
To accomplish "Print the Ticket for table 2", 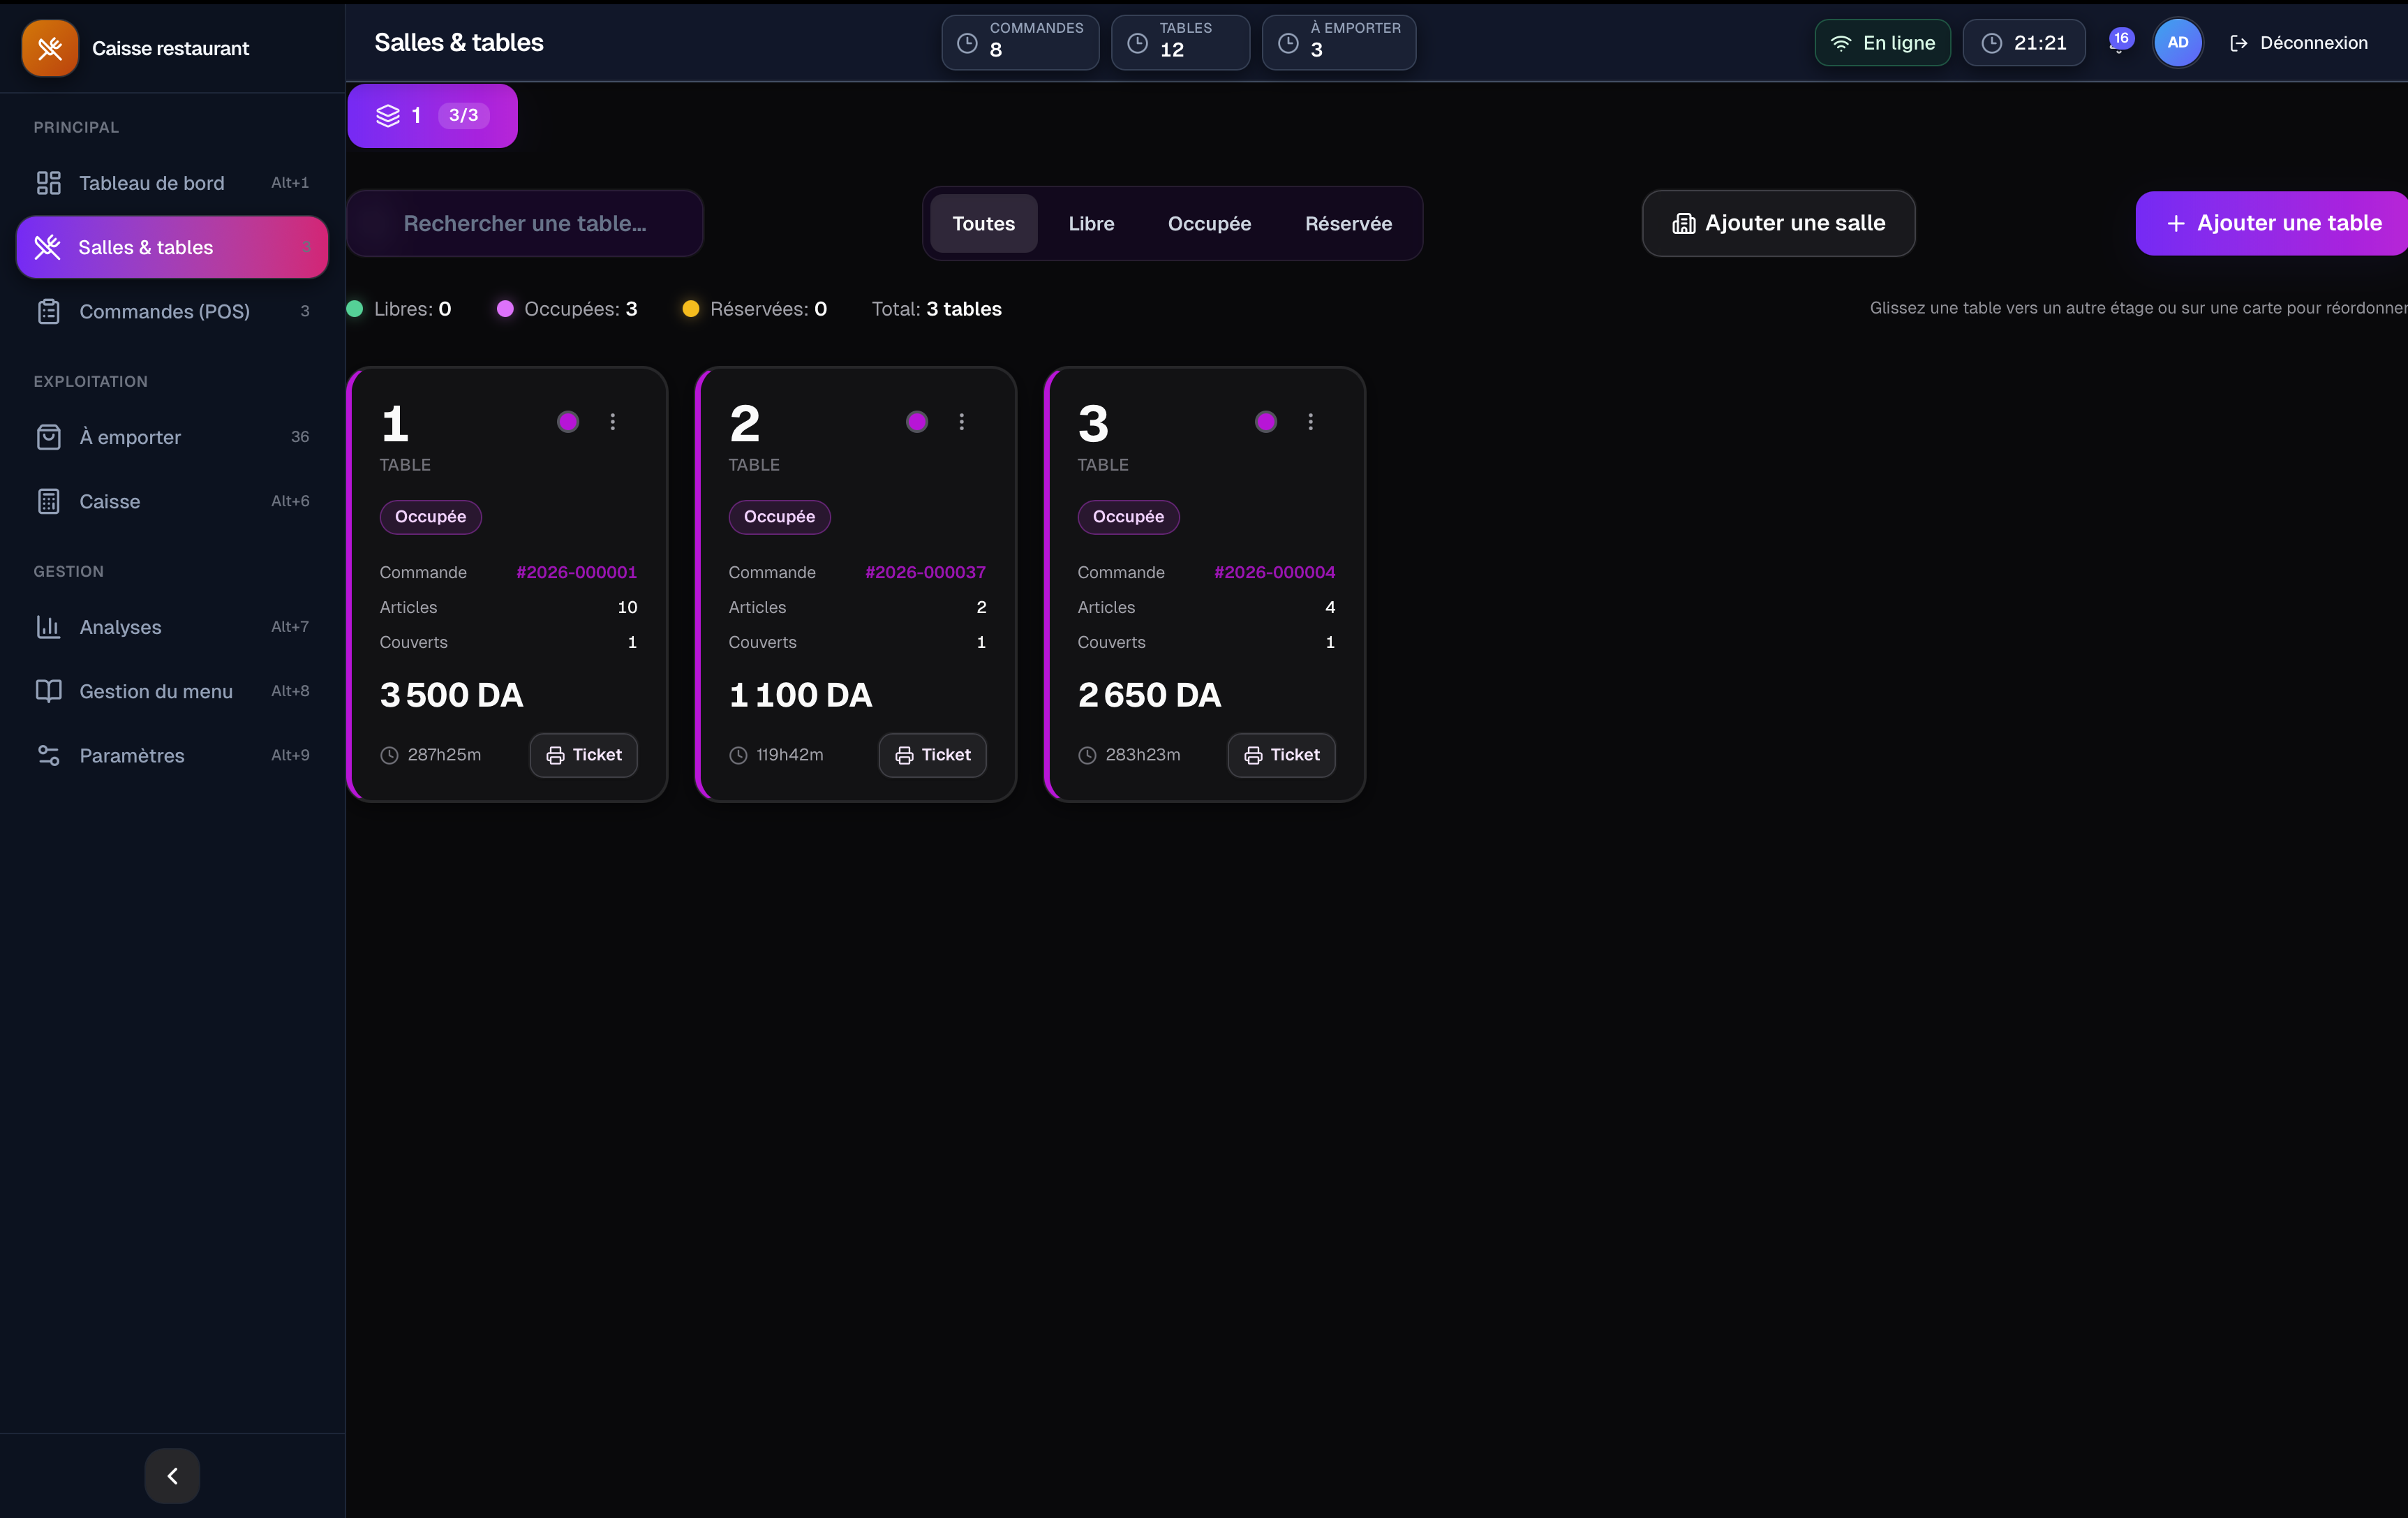I will [933, 756].
